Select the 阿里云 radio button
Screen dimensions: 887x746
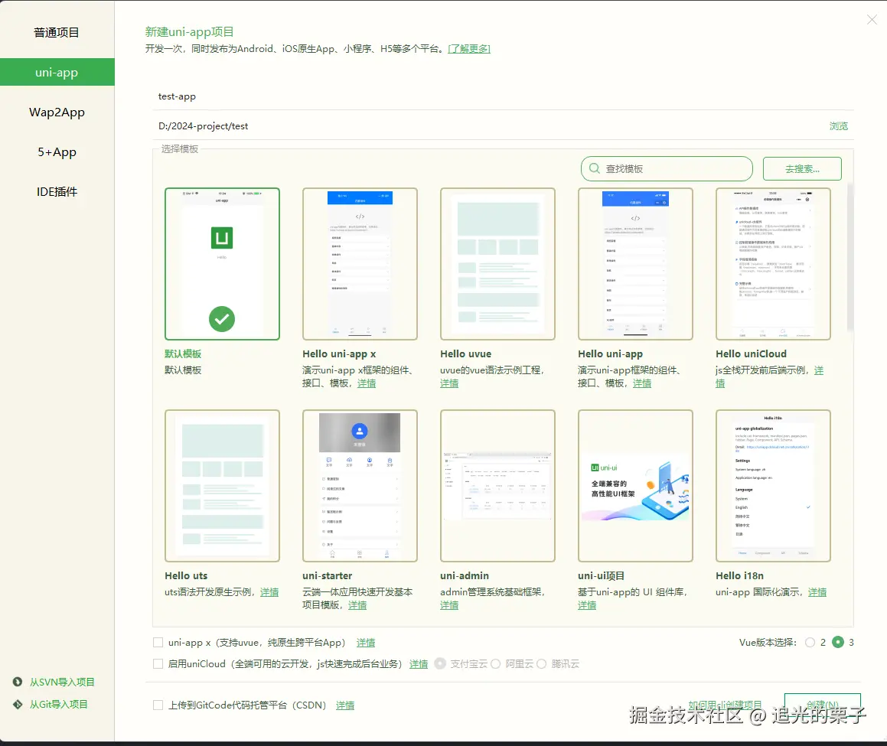496,664
